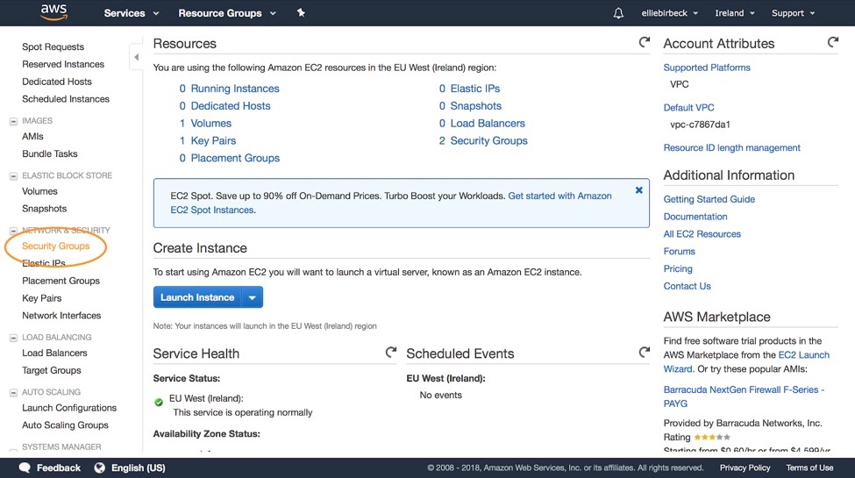Open Resource ID length management
This screenshot has width=855, height=478.
point(731,148)
